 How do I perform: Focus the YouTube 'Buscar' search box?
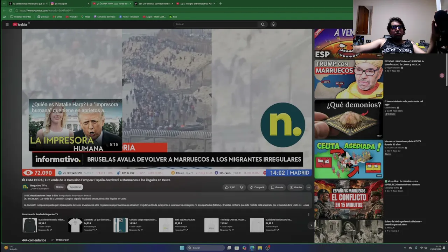point(216,24)
